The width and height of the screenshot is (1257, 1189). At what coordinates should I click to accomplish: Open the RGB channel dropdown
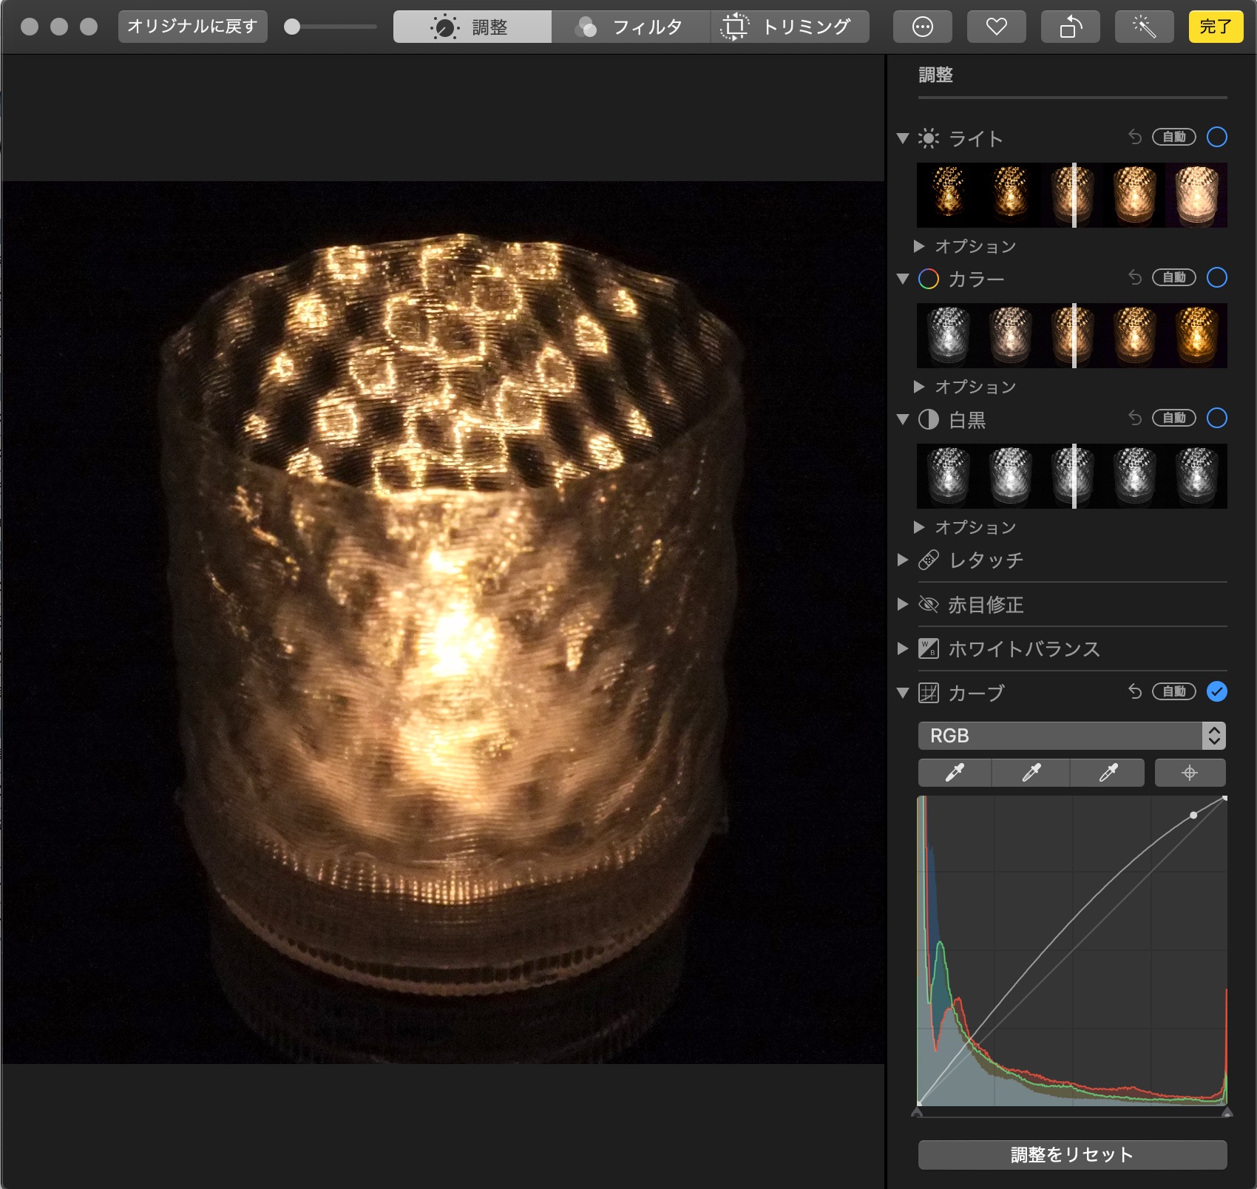(1071, 736)
